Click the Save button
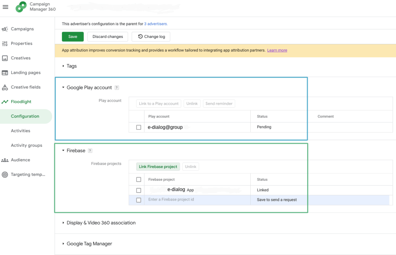 [x=73, y=36]
